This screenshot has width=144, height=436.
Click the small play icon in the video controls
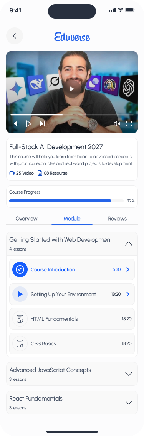[x=28, y=123]
